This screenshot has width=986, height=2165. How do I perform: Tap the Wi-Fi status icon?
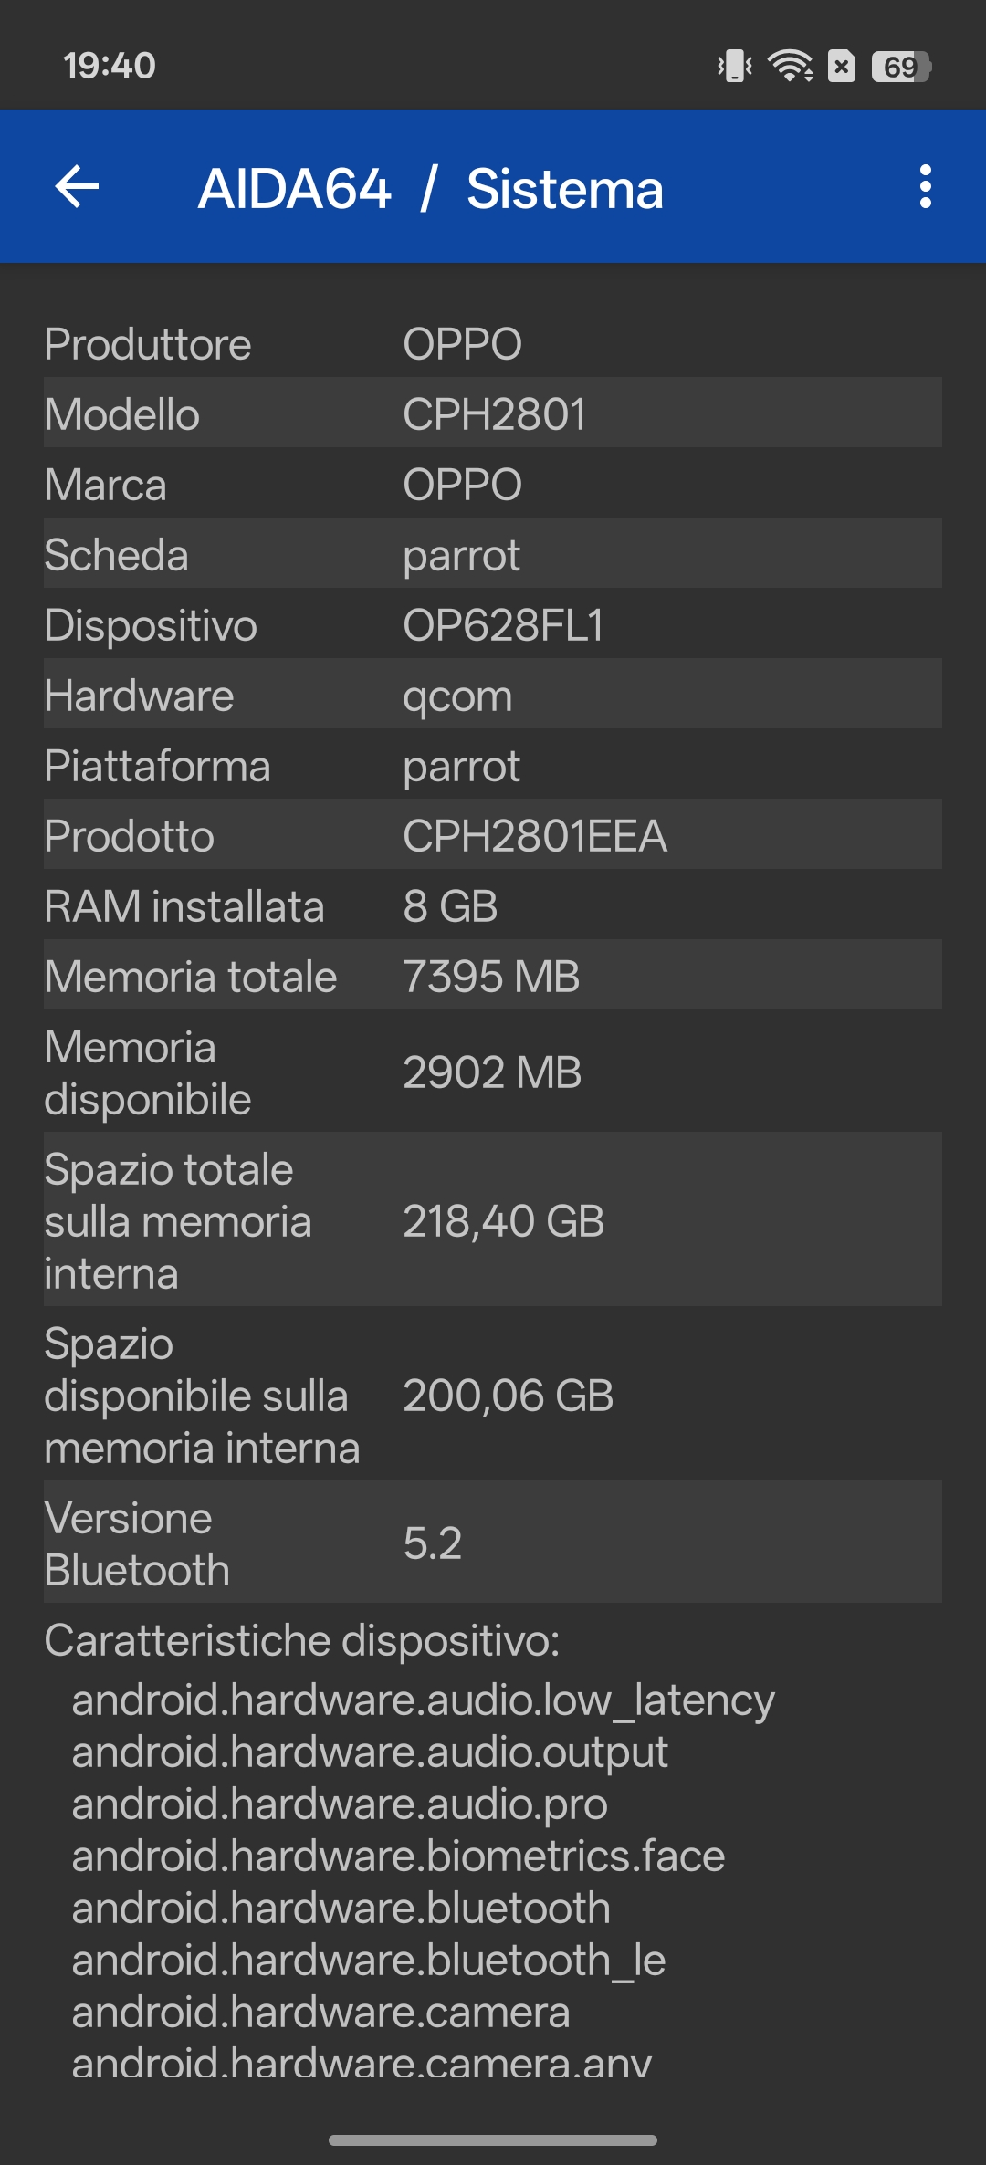coord(790,66)
